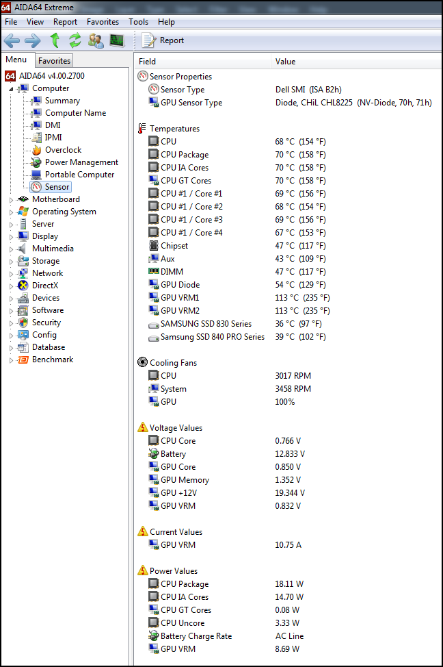Switch to the Favorites tab
The image size is (443, 667).
point(54,61)
